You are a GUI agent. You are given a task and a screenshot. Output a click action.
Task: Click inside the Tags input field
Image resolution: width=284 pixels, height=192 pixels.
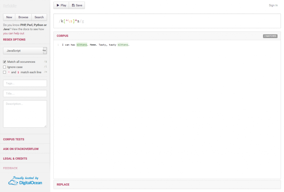tap(25, 83)
